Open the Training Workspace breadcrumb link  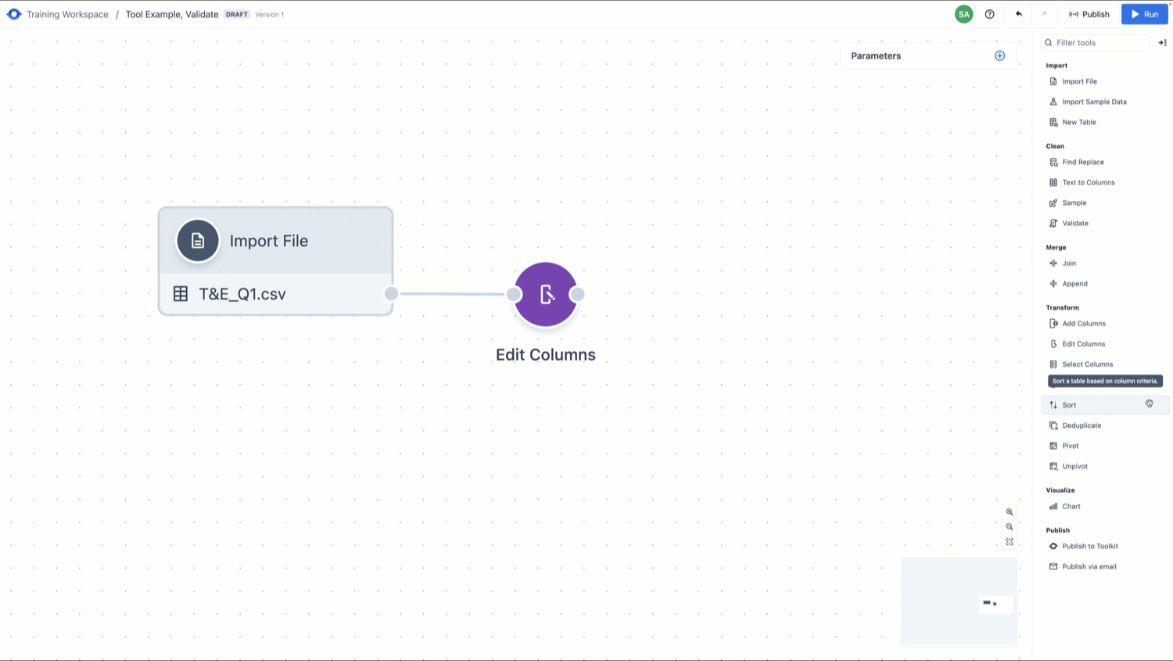(67, 14)
